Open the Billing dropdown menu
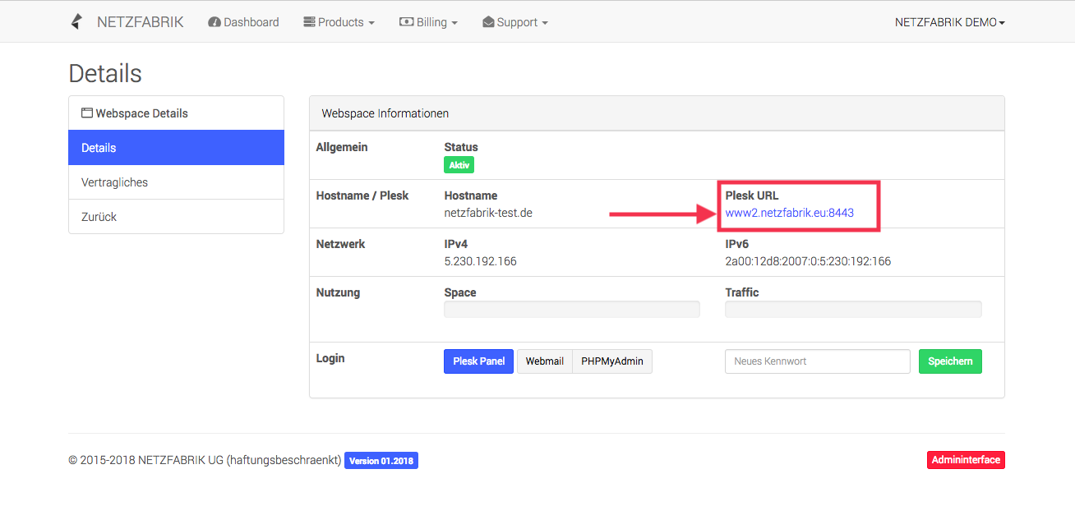The width and height of the screenshot is (1075, 506). [x=428, y=22]
